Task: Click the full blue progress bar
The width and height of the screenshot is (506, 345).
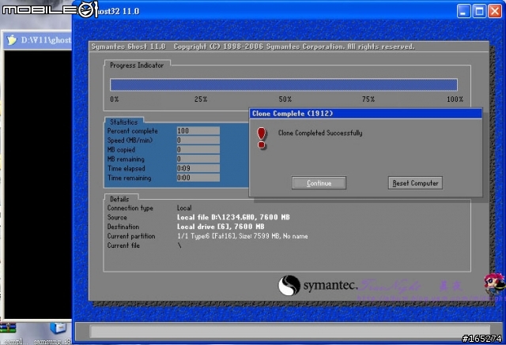Action: pos(284,84)
